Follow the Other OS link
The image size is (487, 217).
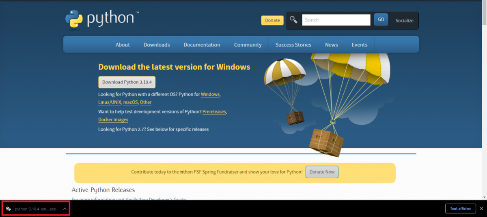pos(146,102)
